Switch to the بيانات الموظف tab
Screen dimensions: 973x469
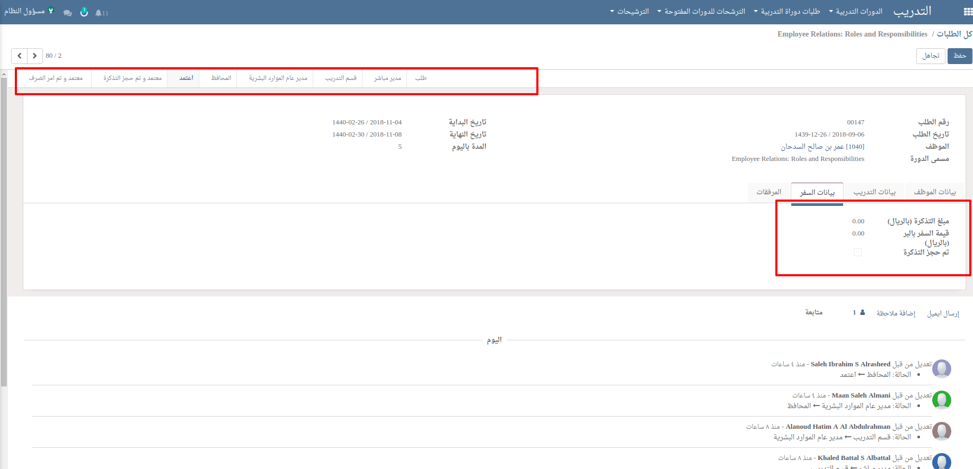click(x=935, y=192)
